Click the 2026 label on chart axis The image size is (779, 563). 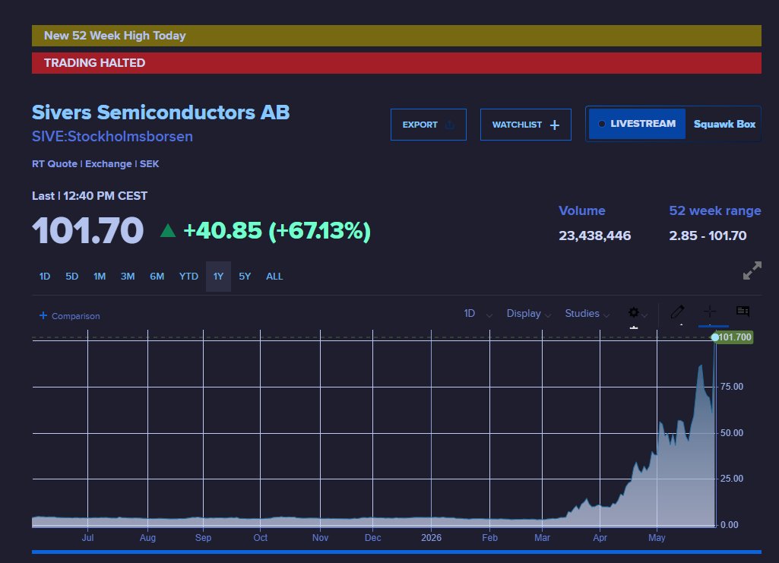431,538
